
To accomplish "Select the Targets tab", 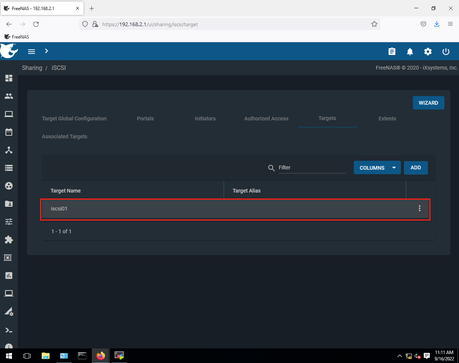I will [x=327, y=118].
